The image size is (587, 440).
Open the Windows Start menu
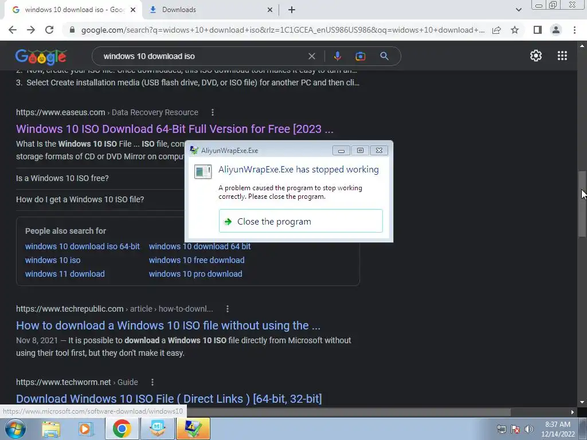(x=15, y=429)
